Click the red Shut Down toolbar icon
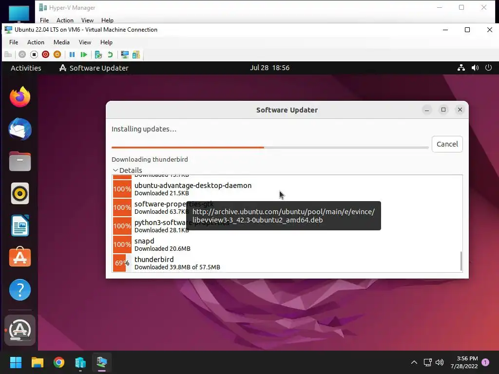Screen dimensions: 499x374 pyautogui.click(x=45, y=55)
